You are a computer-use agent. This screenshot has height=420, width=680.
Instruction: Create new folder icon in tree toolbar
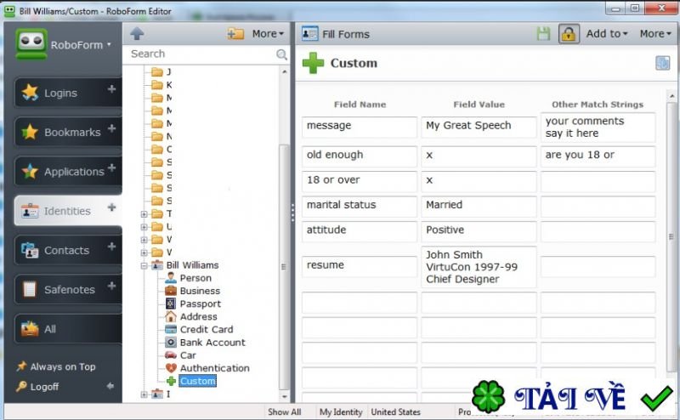tap(235, 33)
